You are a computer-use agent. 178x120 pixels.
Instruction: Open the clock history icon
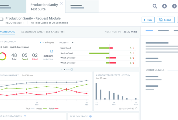point(174,6)
